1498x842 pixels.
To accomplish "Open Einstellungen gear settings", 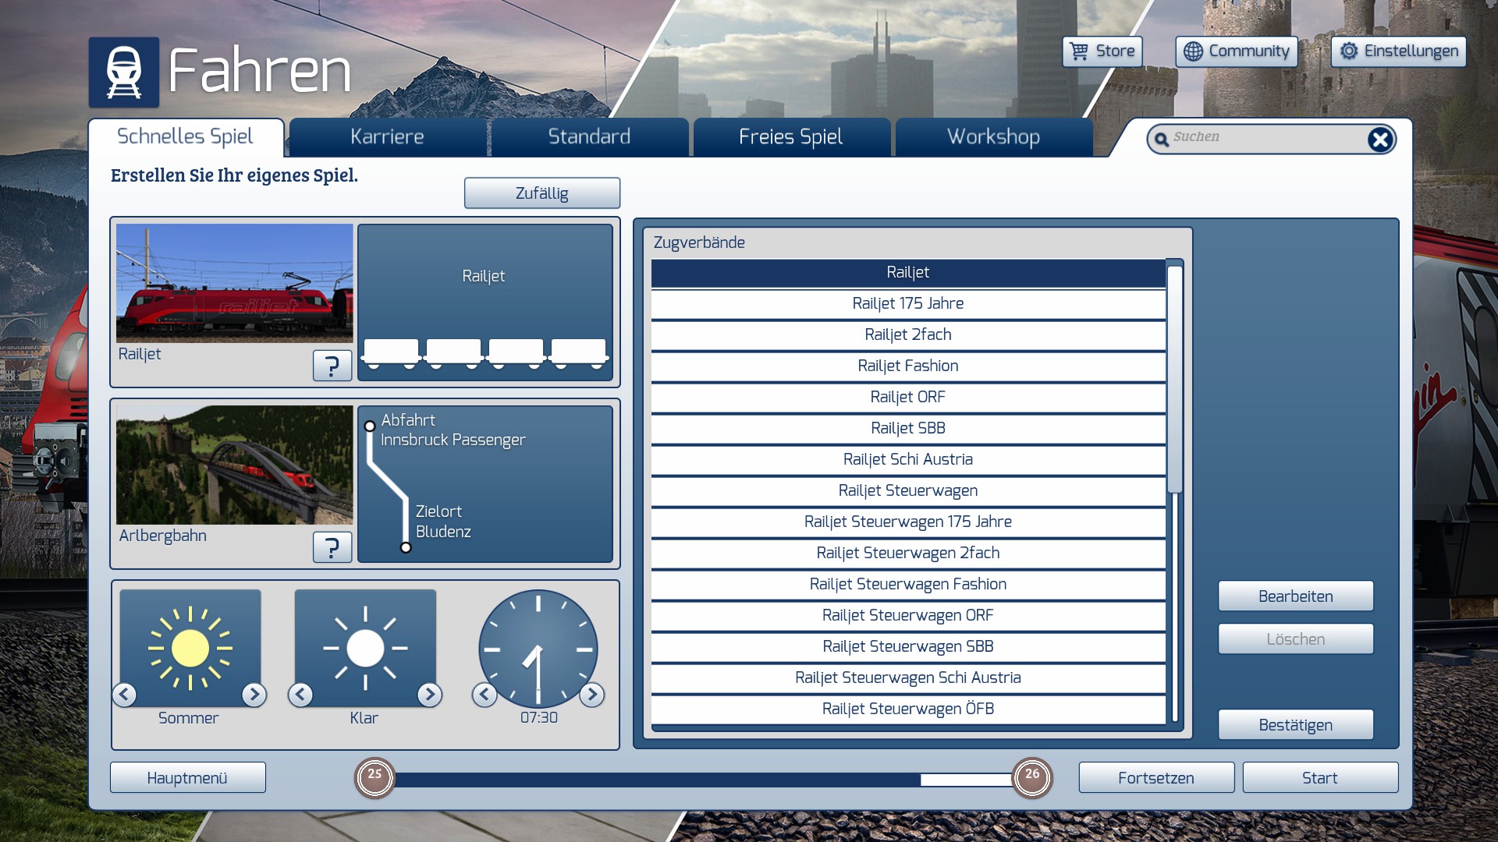I will click(x=1349, y=51).
